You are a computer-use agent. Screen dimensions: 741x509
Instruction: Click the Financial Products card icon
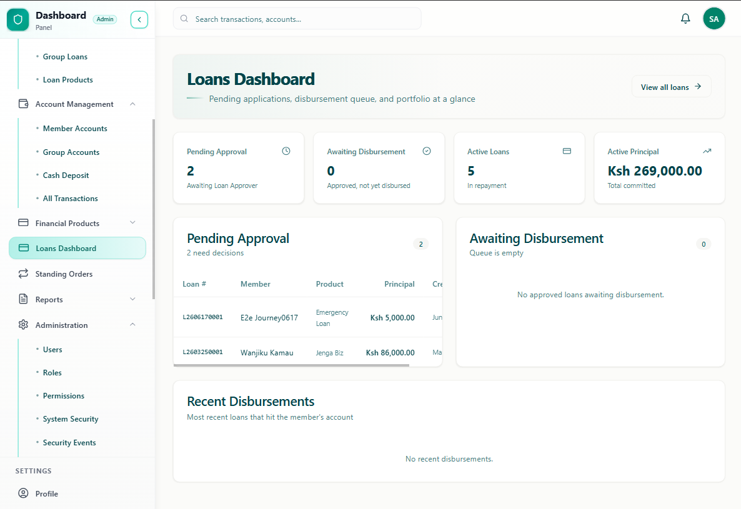click(23, 222)
